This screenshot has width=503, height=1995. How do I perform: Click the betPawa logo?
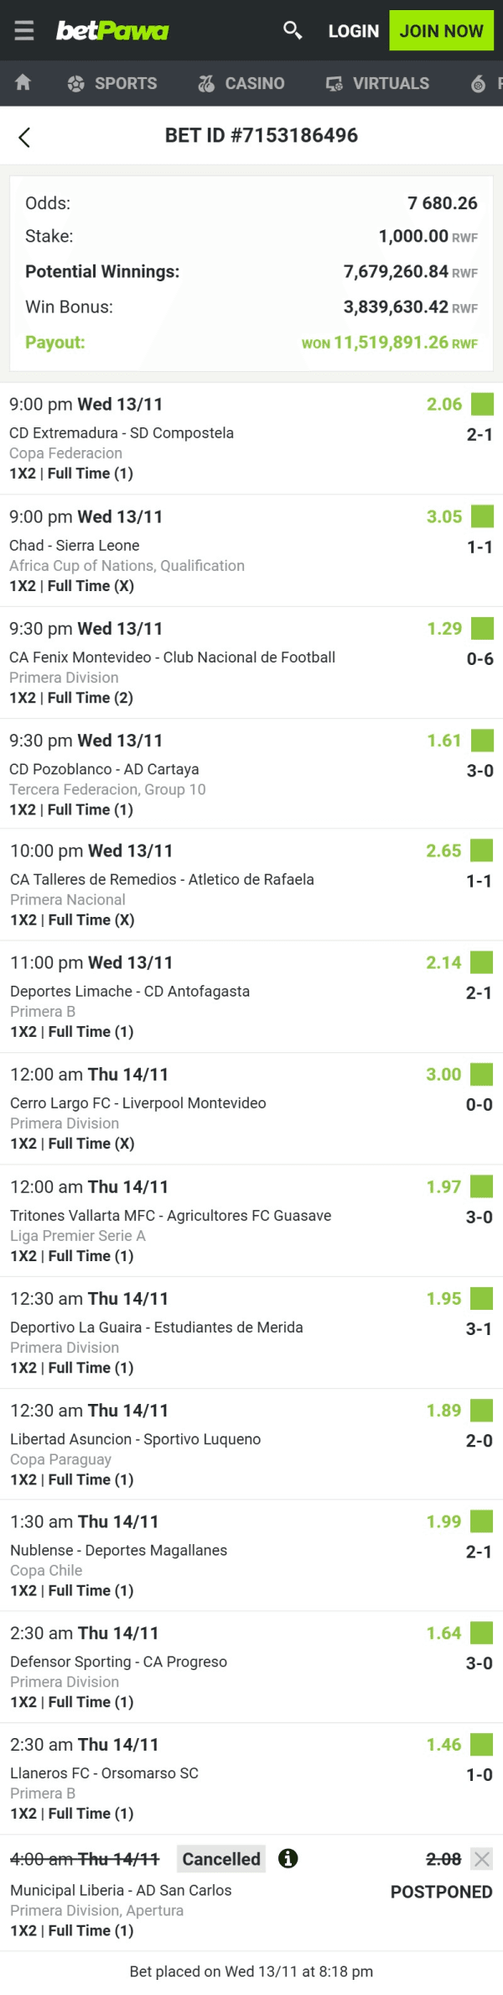point(113,30)
